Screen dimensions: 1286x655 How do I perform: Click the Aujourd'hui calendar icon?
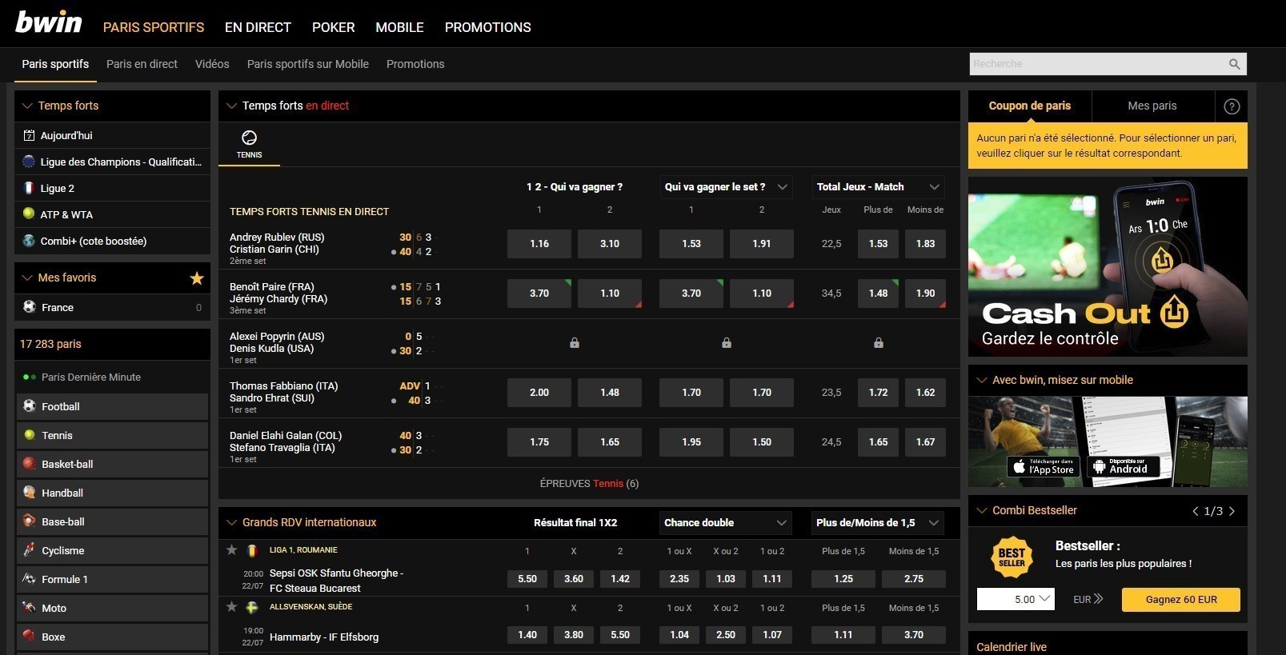[29, 135]
